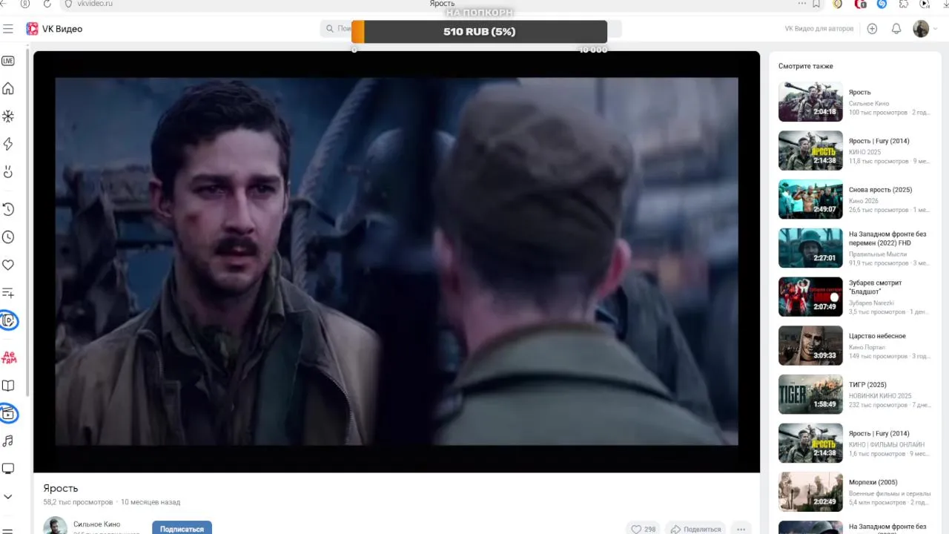Click the smiling face sidebar icon

(8, 172)
